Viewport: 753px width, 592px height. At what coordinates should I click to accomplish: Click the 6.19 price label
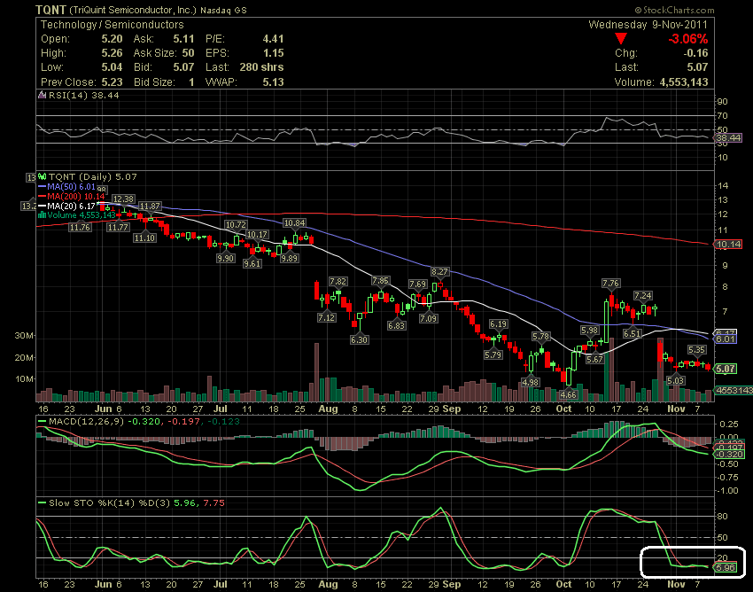pos(499,323)
